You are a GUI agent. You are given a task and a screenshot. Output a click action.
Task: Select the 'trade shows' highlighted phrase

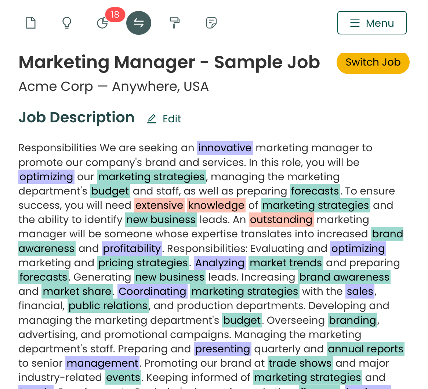(x=300, y=363)
